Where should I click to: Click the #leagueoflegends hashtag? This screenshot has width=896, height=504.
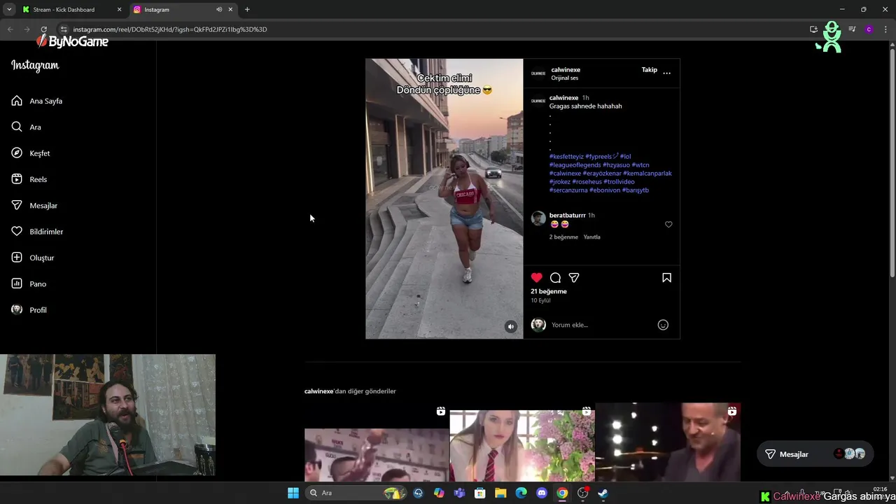575,165
